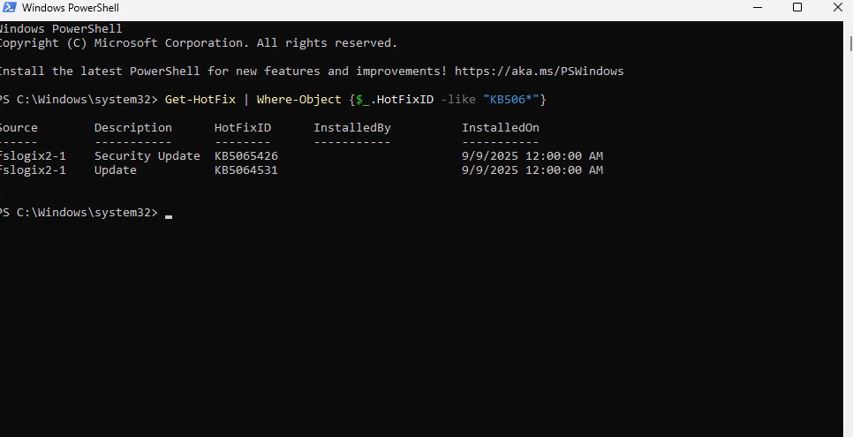The width and height of the screenshot is (853, 437).
Task: Click the InstalledBy column header
Action: [351, 127]
